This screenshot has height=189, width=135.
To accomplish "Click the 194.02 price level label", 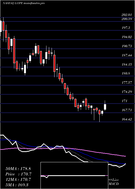I will [127, 37].
